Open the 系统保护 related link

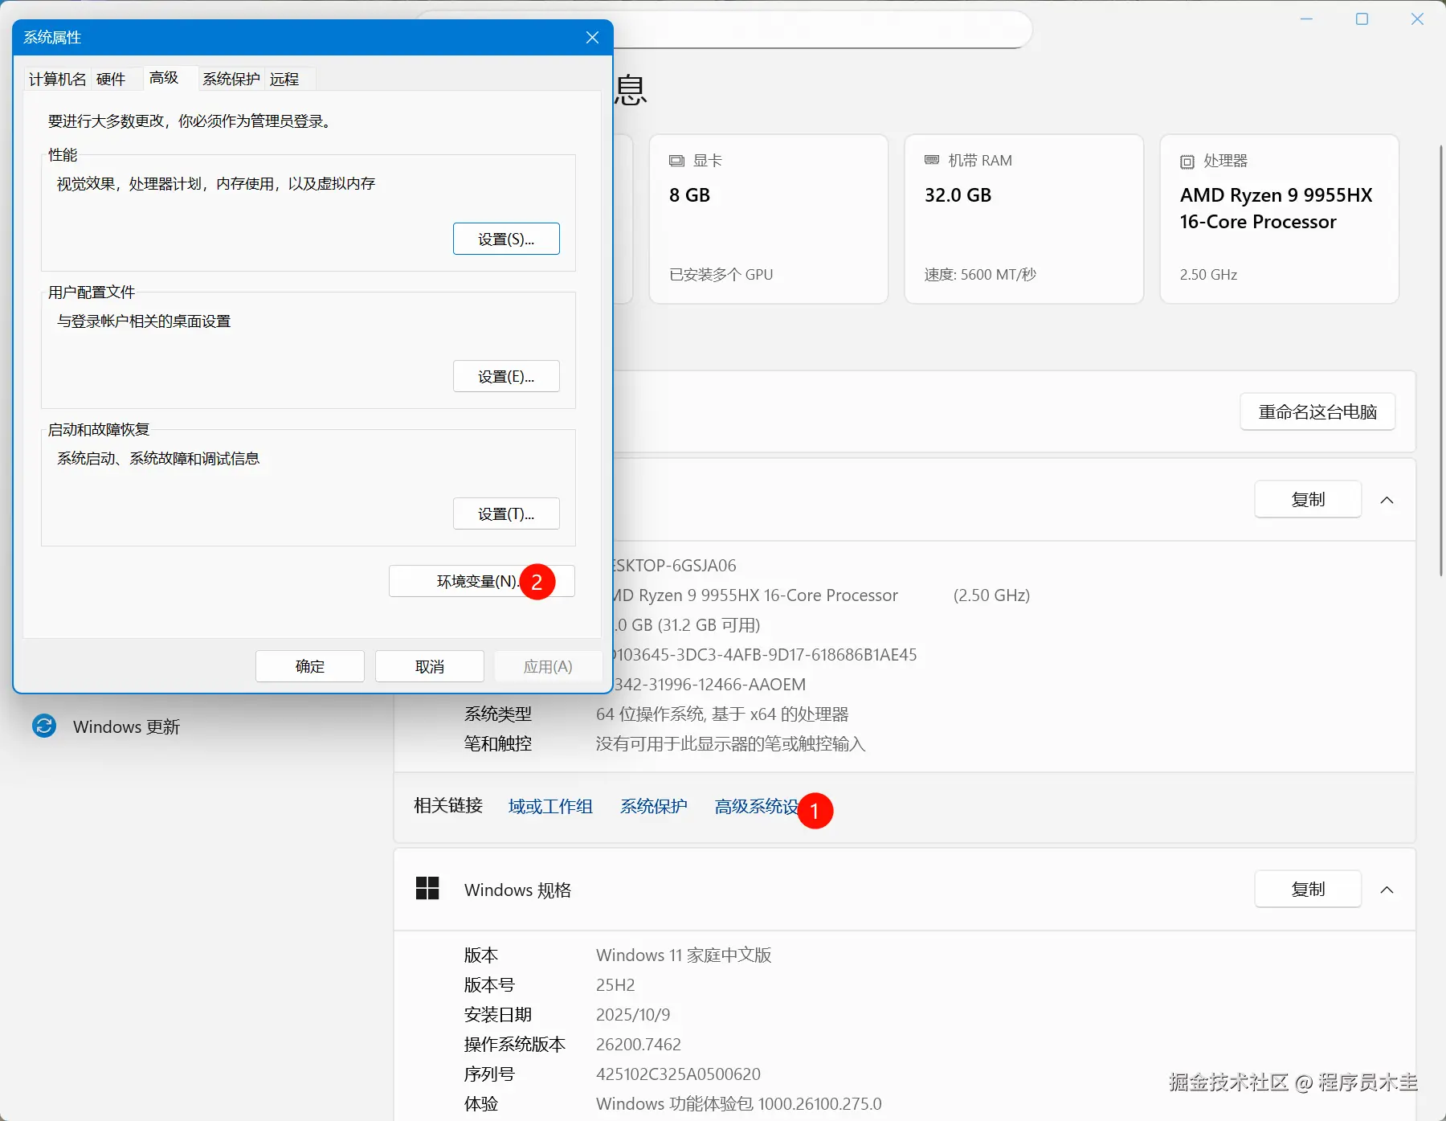654,806
